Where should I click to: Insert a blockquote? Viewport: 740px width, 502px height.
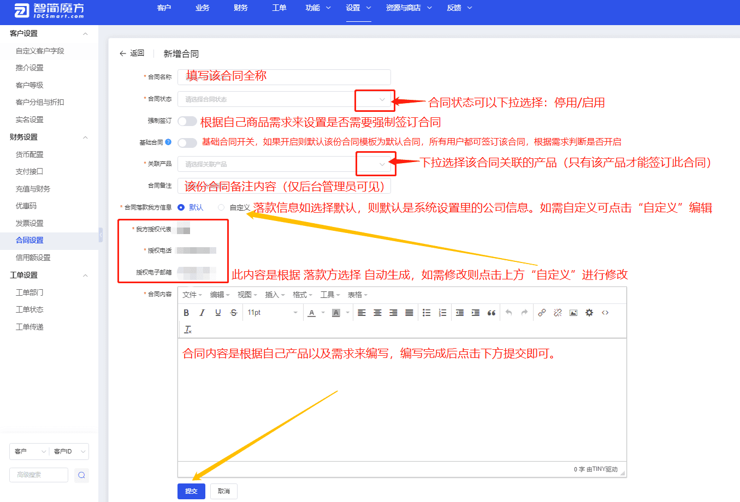point(492,313)
